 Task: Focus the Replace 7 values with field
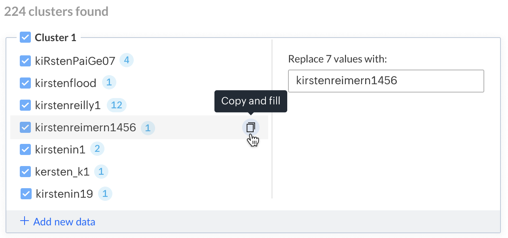coord(386,81)
